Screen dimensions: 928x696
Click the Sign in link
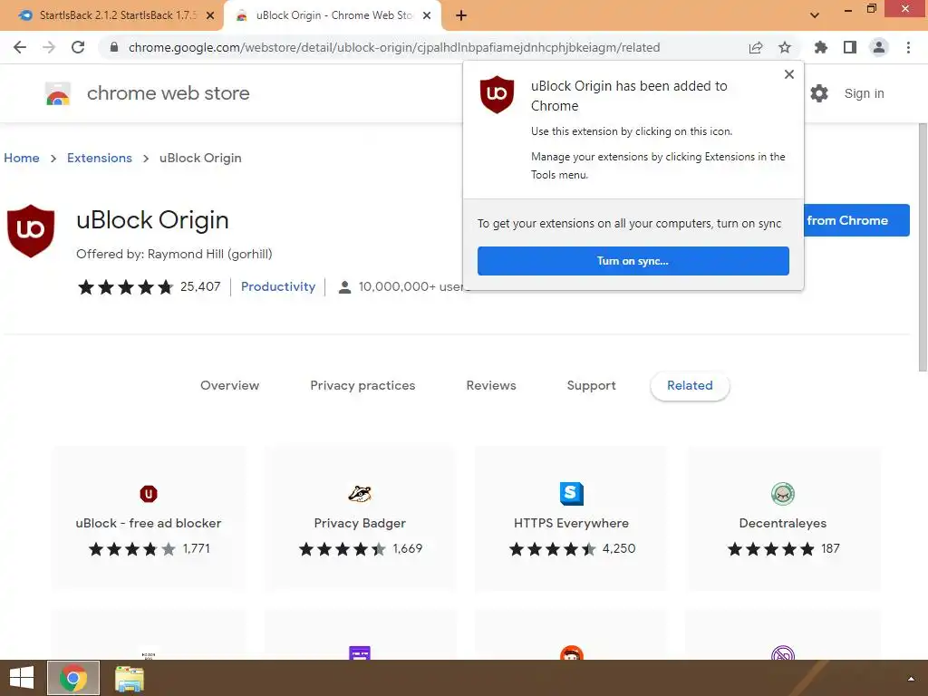(x=864, y=93)
